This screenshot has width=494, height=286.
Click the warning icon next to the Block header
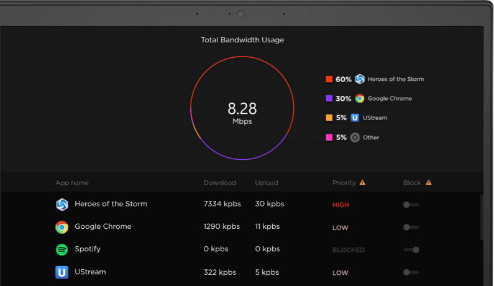click(x=429, y=183)
